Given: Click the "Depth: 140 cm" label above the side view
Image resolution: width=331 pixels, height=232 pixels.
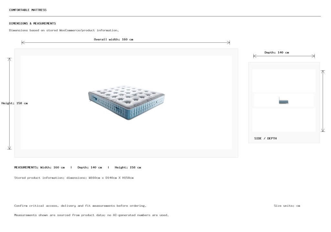Looking at the screenshot, I should [277, 52].
